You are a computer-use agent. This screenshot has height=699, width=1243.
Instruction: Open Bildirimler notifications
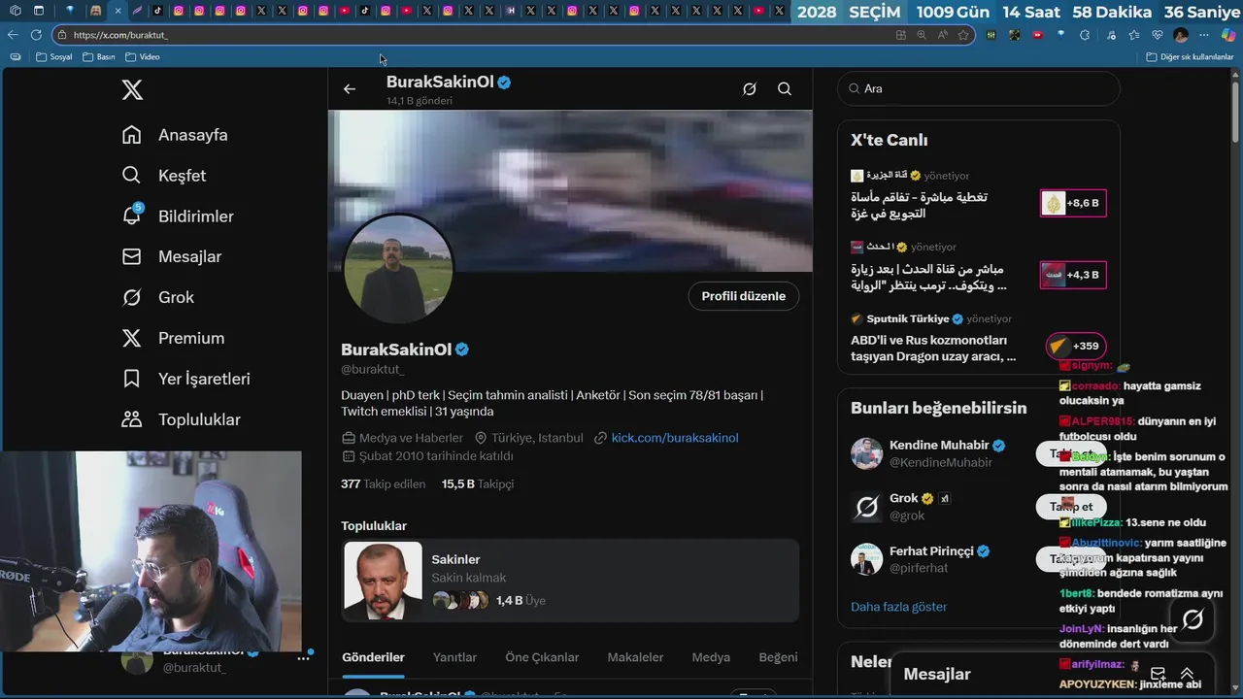pos(178,216)
